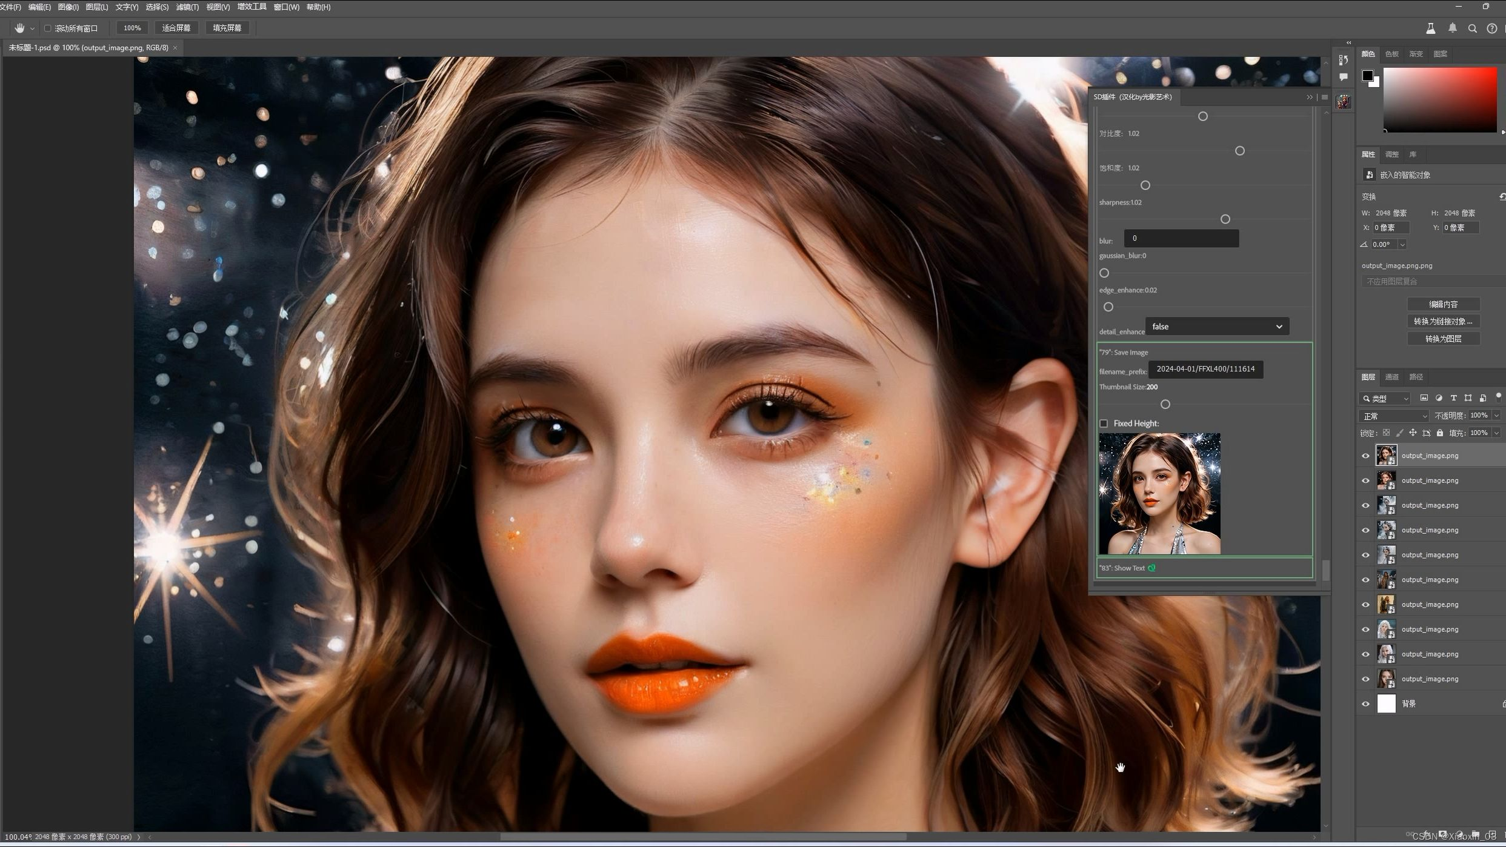Click the filename_prefix input field
Image resolution: width=1506 pixels, height=847 pixels.
pos(1205,369)
